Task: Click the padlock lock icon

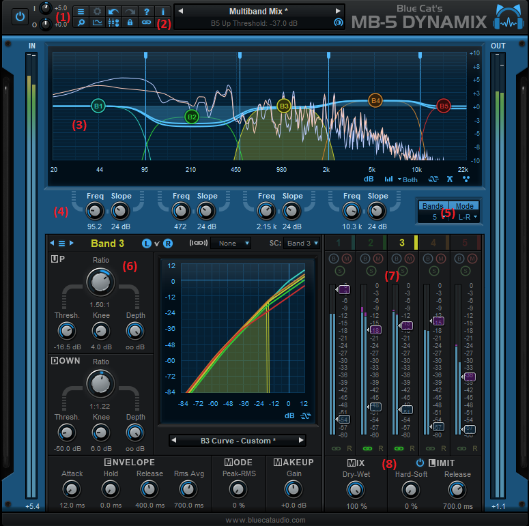Action: [x=130, y=23]
